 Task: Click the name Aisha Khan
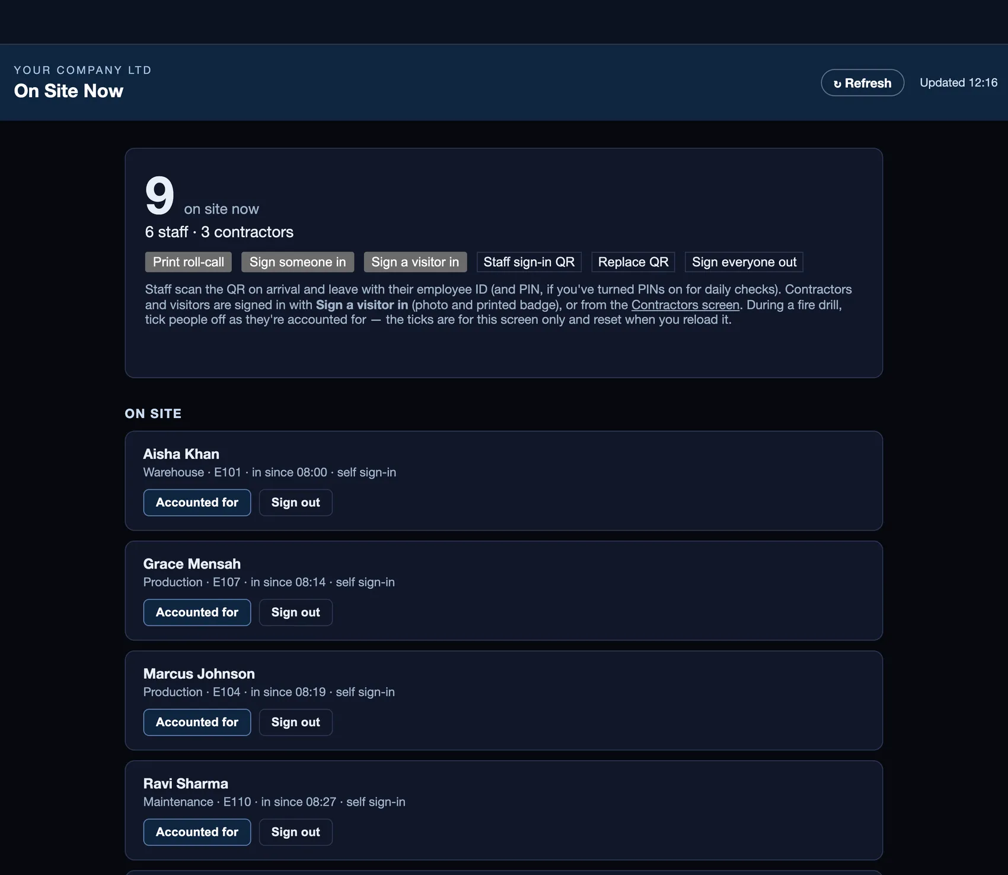(181, 454)
